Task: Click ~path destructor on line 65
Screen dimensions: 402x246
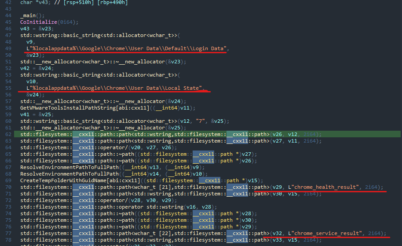Action: coord(139,154)
